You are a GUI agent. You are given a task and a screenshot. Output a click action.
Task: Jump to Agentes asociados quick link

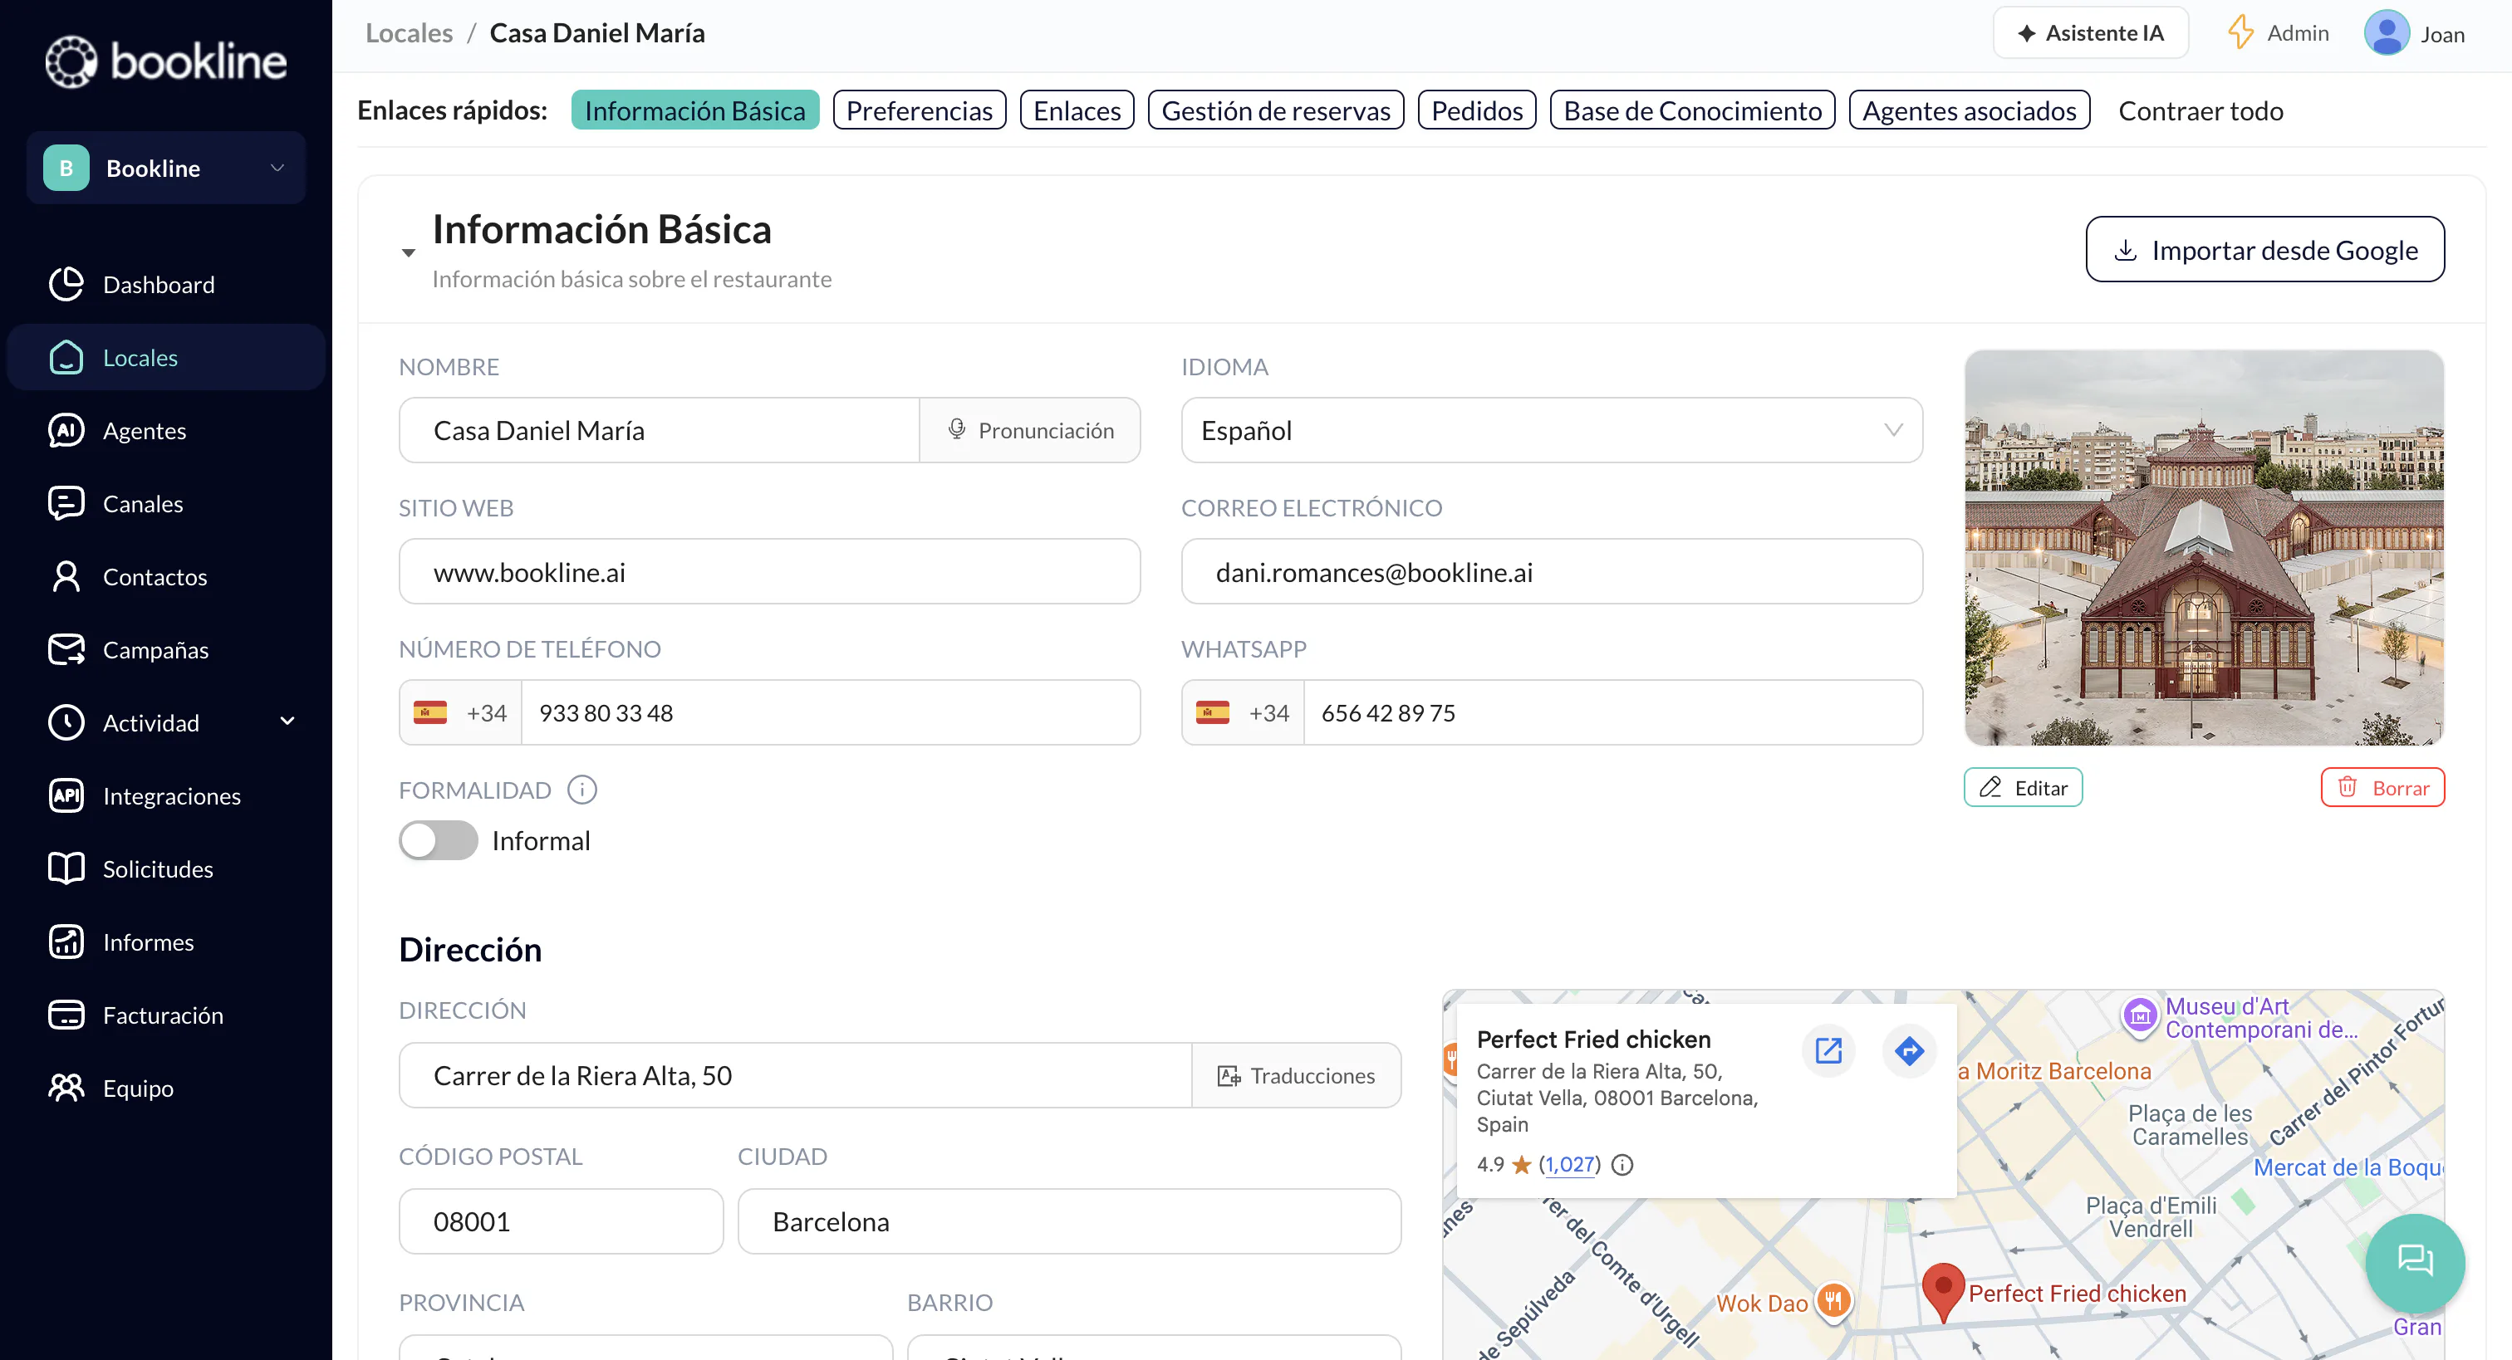[x=1969, y=110]
